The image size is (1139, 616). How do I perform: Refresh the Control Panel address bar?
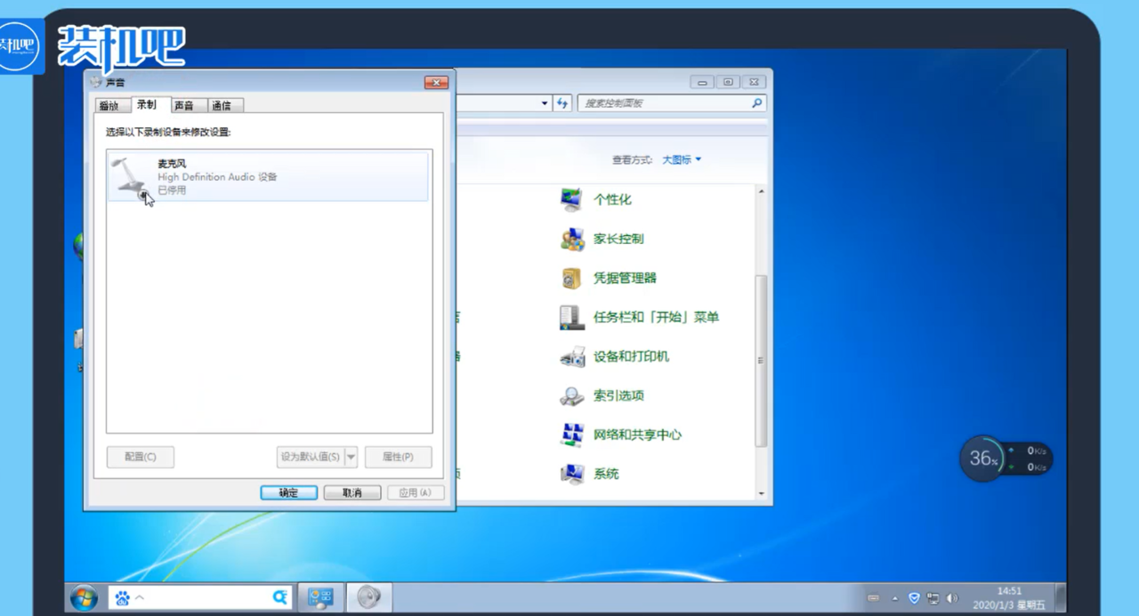tap(562, 103)
